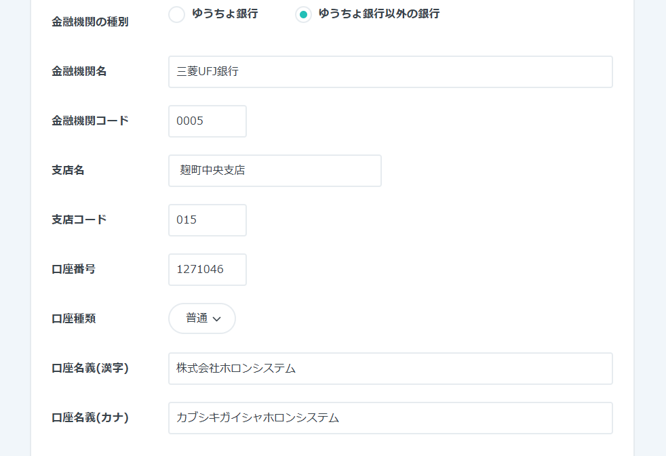Select ゆうちょ銀行以外の銀行 radio option
Screen dimensions: 666x456
click(304, 14)
